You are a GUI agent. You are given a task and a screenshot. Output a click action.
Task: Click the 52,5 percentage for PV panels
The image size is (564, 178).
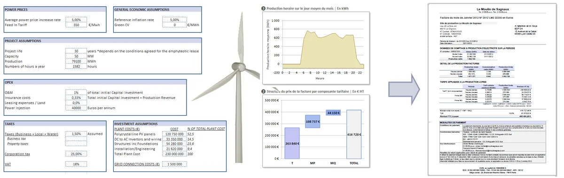point(191,134)
